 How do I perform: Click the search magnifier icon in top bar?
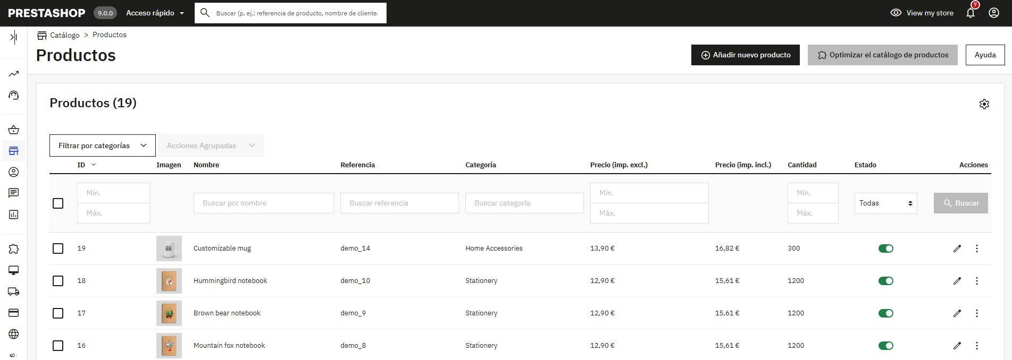click(205, 13)
